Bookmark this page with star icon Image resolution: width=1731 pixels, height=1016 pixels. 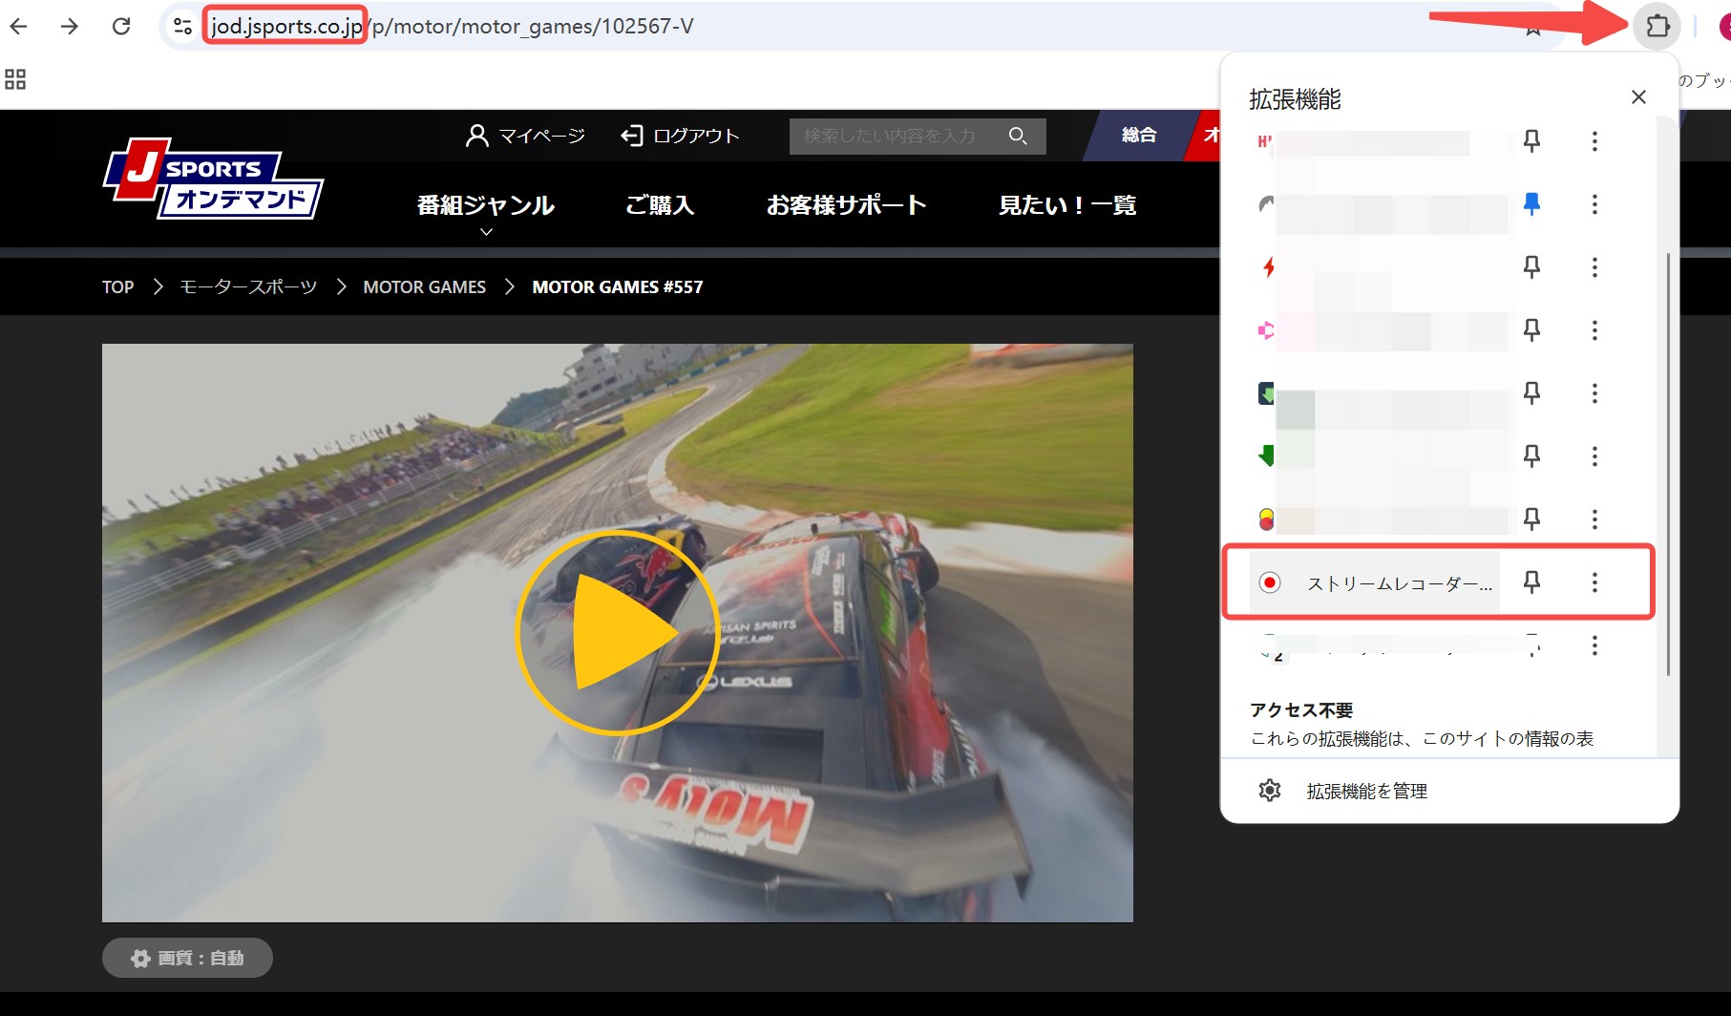click(x=1532, y=26)
